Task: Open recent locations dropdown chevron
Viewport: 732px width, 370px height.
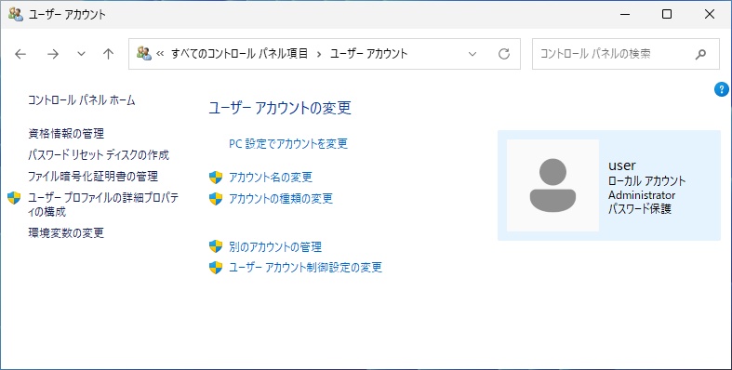Action: coord(81,54)
